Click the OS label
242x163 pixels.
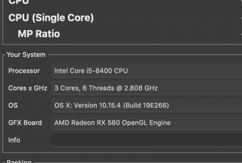pos(13,105)
